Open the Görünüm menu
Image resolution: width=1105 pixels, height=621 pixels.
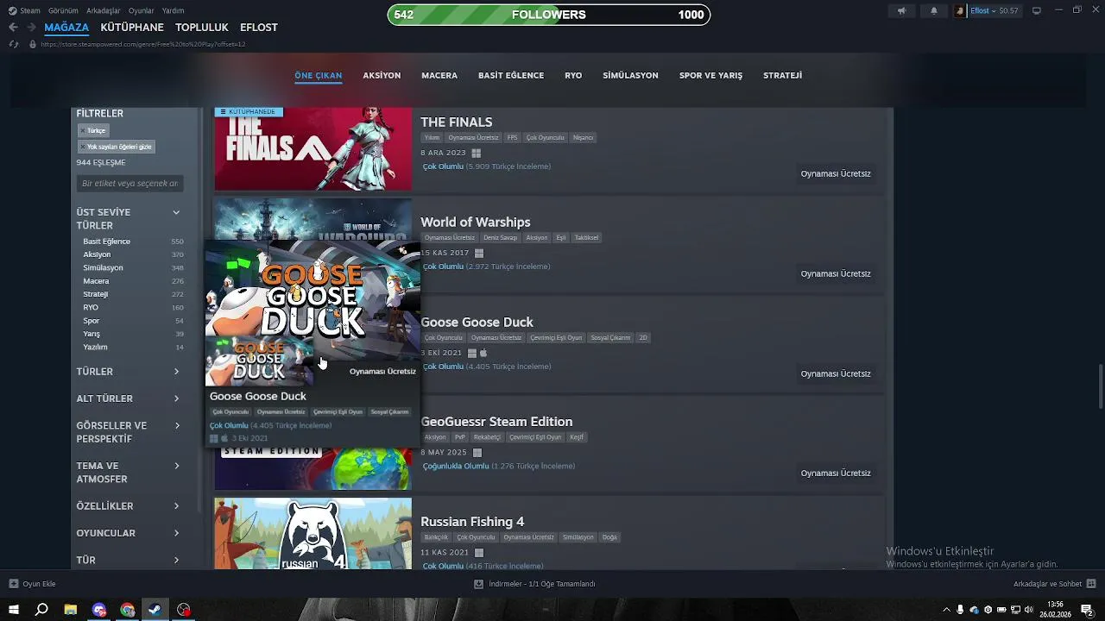(63, 10)
